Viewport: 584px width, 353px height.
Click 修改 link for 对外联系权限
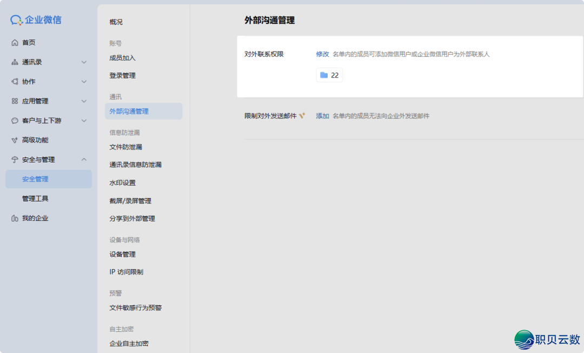322,54
